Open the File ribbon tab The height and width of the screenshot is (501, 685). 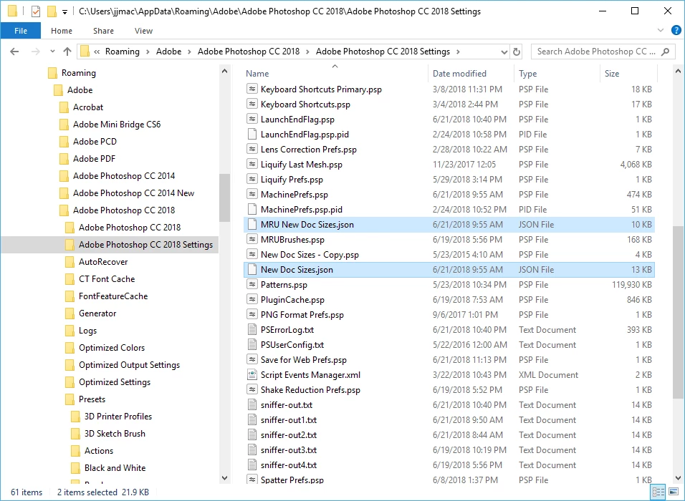pos(21,31)
